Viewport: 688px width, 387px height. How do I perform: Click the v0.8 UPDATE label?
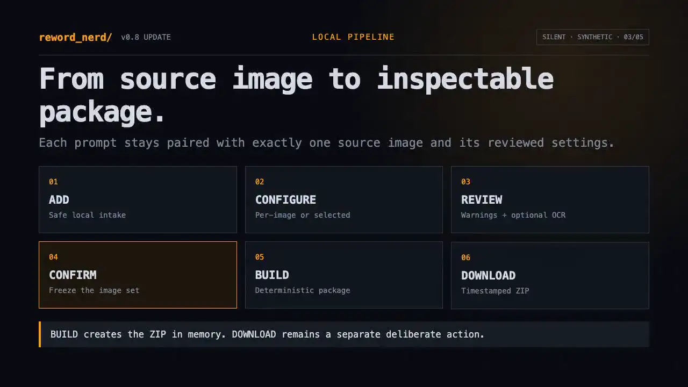coord(146,37)
